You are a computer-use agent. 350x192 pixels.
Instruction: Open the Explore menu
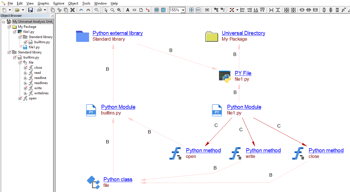(59, 3)
